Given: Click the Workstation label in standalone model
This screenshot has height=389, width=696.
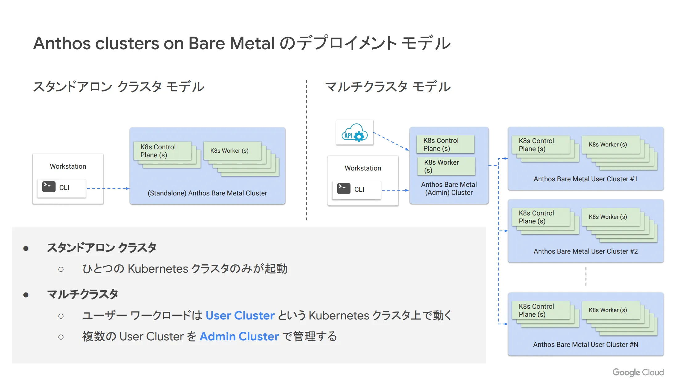Looking at the screenshot, I should pos(68,166).
